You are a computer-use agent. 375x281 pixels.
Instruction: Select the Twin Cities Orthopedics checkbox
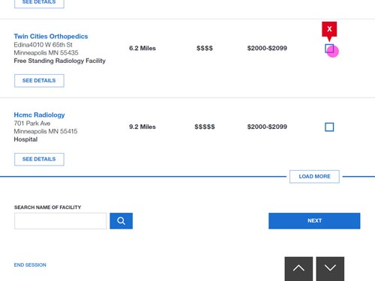pos(329,49)
